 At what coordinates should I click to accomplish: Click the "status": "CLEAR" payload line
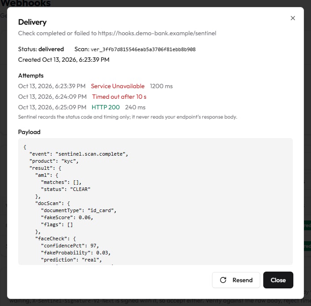66,190
